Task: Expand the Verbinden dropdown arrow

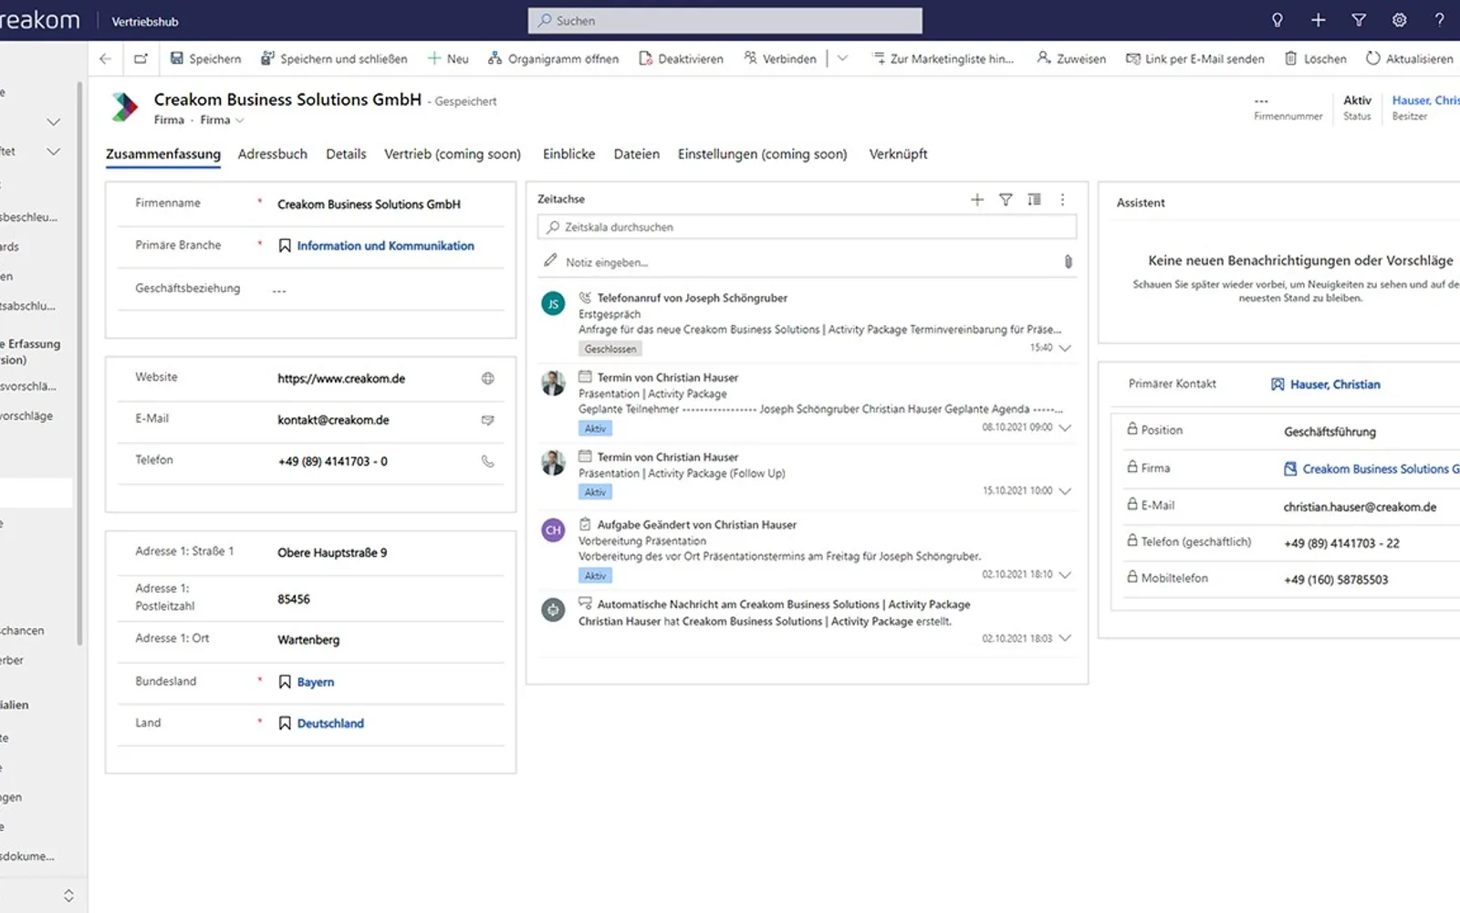Action: pos(842,58)
